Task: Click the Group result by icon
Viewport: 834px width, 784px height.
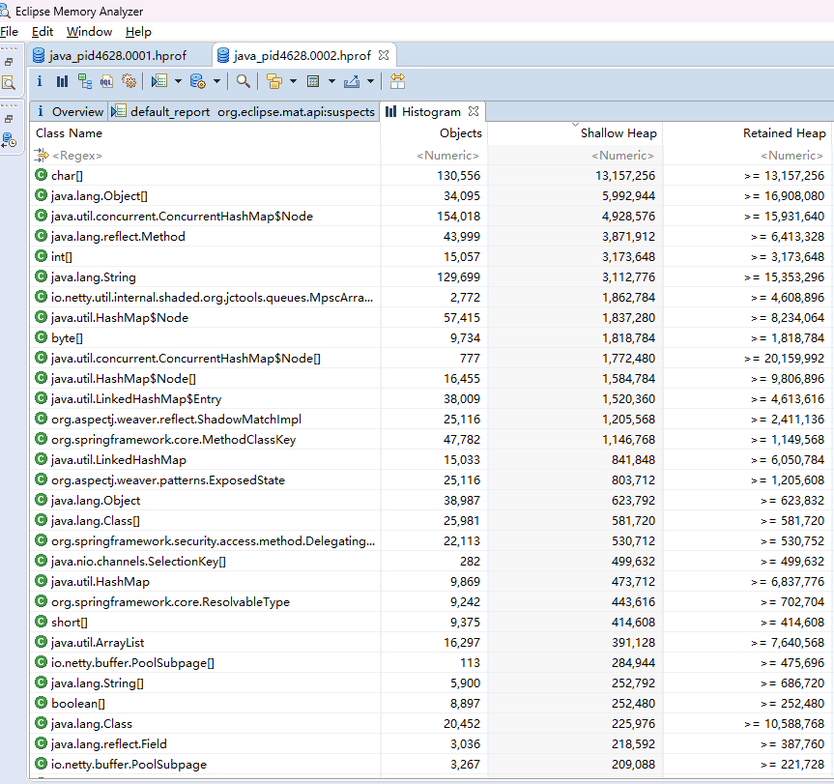Action: point(274,81)
